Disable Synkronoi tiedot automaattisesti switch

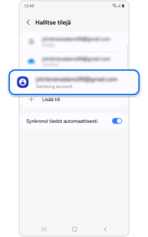click(117, 121)
